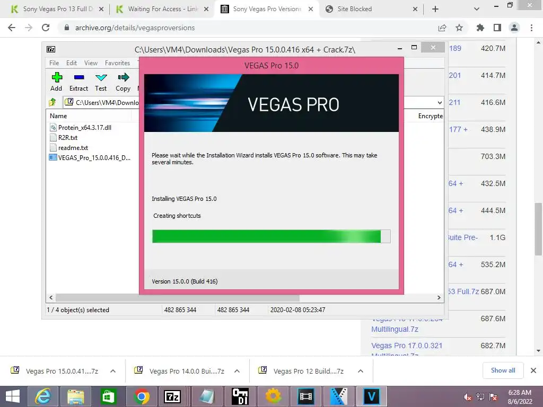
Task: Open 7-Zip View menu
Action: [x=91, y=63]
